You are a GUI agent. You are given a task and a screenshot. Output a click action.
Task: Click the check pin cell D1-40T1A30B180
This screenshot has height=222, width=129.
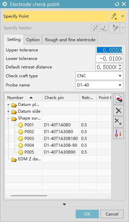coord(61,139)
